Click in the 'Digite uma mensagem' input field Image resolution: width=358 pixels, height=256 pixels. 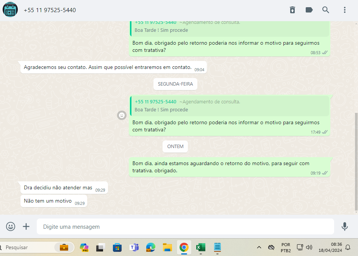point(185,226)
